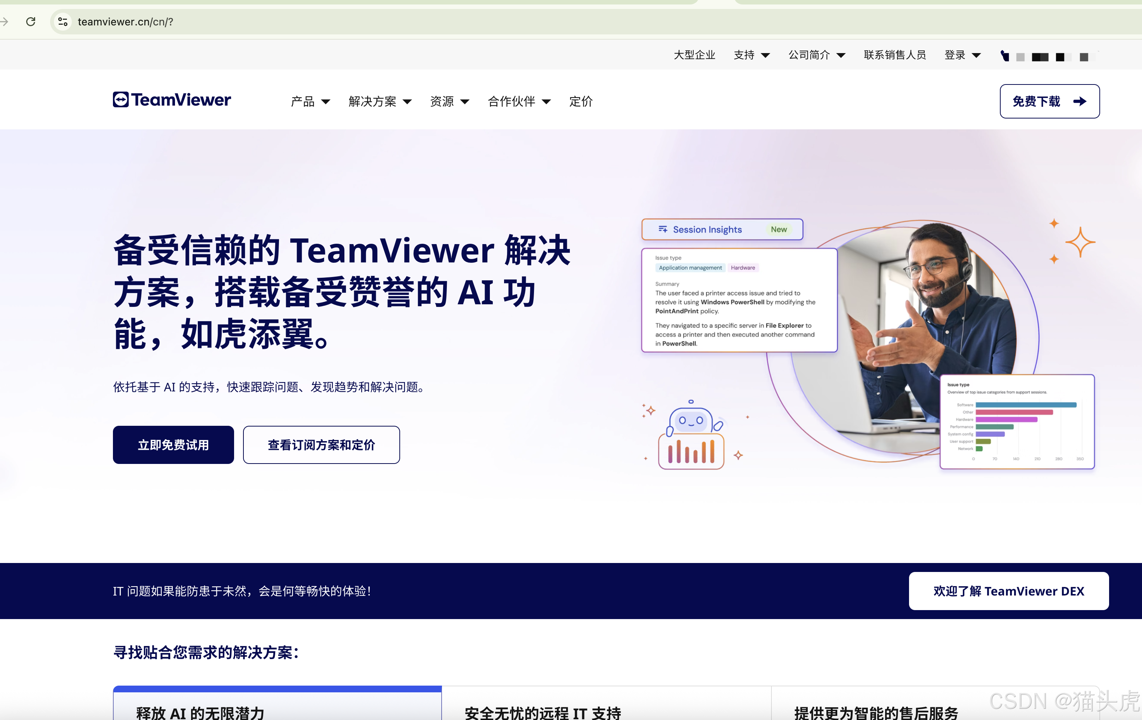The image size is (1142, 720).
Task: Expand the 产品 dropdown
Action: (310, 101)
